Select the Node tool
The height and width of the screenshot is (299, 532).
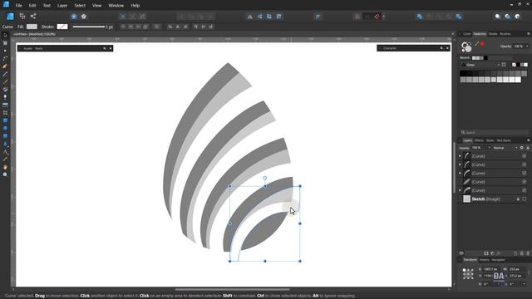pos(5,51)
